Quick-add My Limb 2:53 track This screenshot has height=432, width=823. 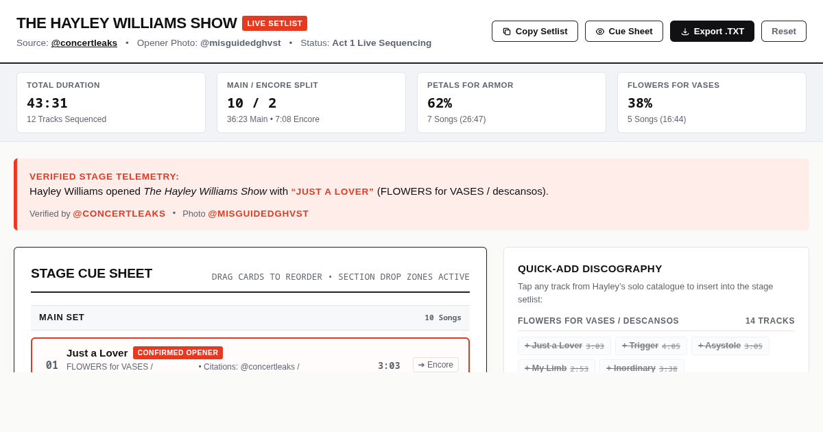pos(556,367)
